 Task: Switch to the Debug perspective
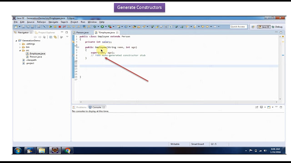coord(277,27)
